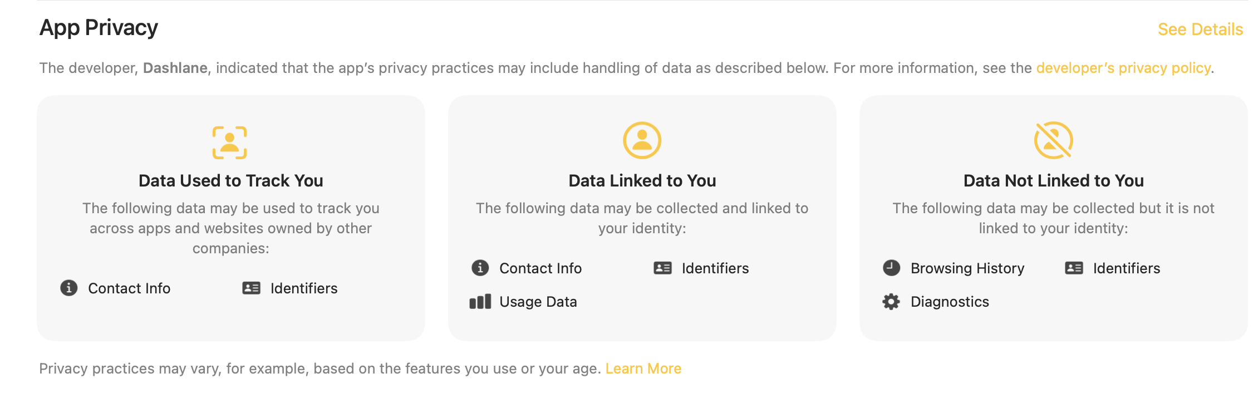The height and width of the screenshot is (393, 1258).
Task: Click the Data Used to Track You icon
Action: (230, 142)
